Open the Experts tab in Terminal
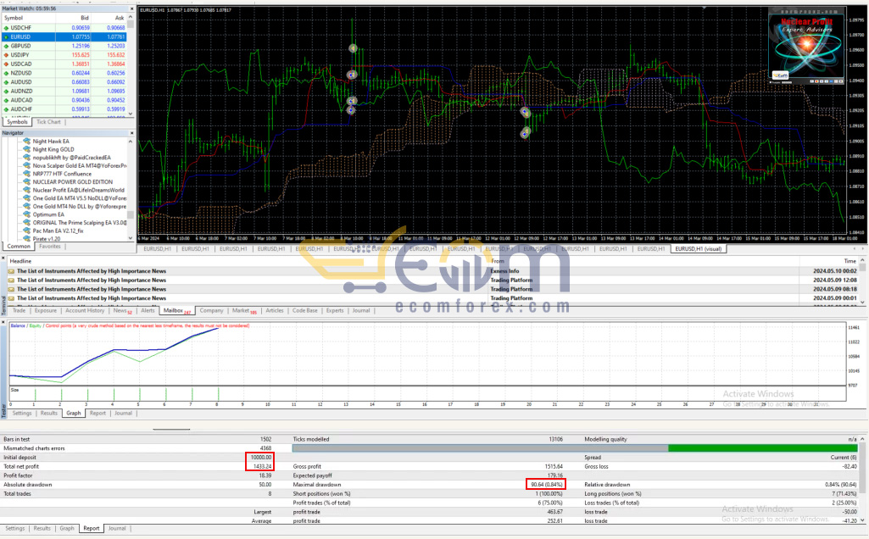 (335, 311)
